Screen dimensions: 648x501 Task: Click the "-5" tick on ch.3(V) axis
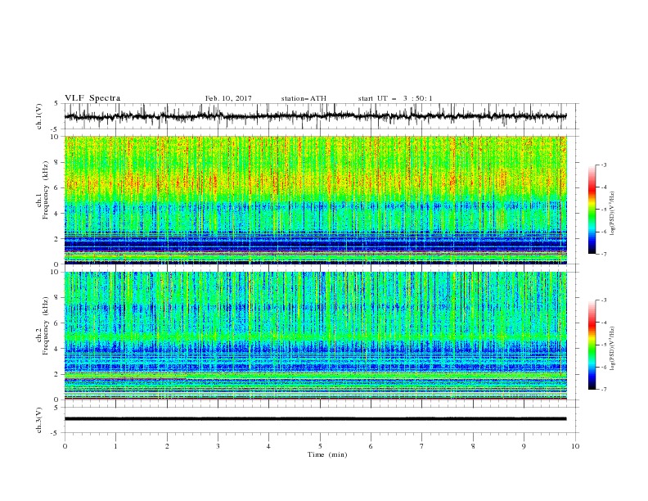coord(56,433)
